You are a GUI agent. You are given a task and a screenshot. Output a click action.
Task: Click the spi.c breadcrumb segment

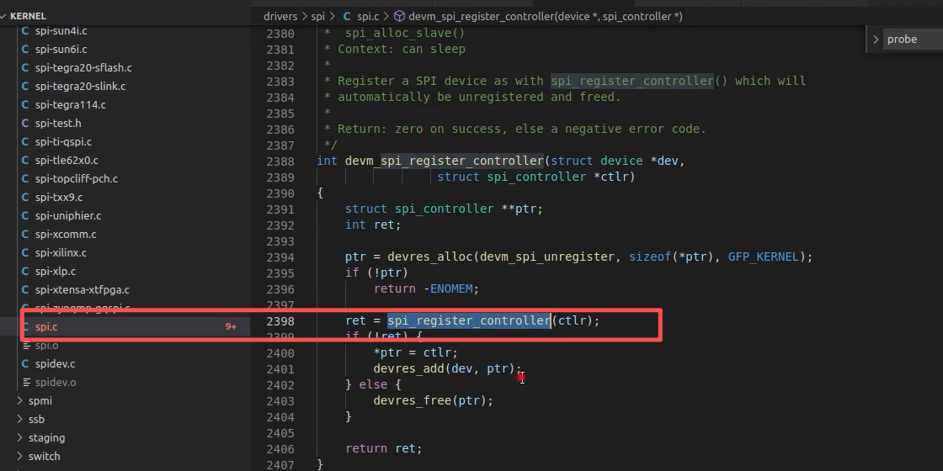point(369,17)
